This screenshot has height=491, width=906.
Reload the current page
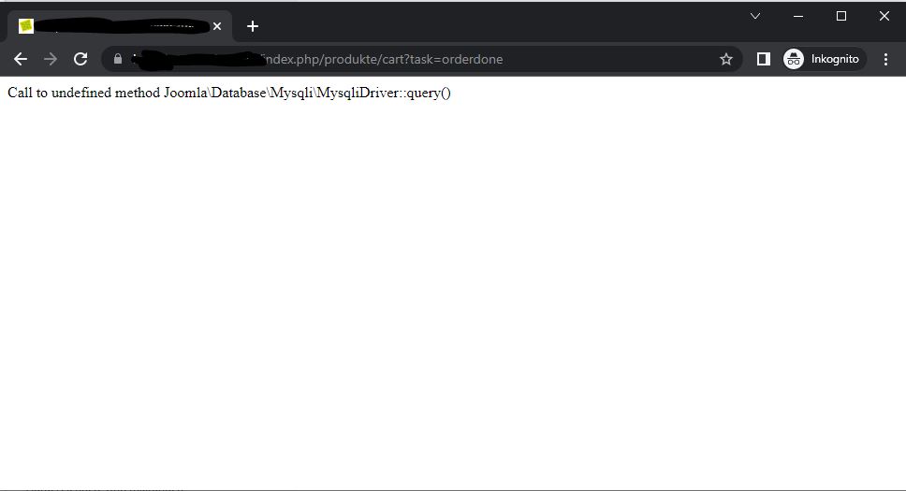pos(80,59)
